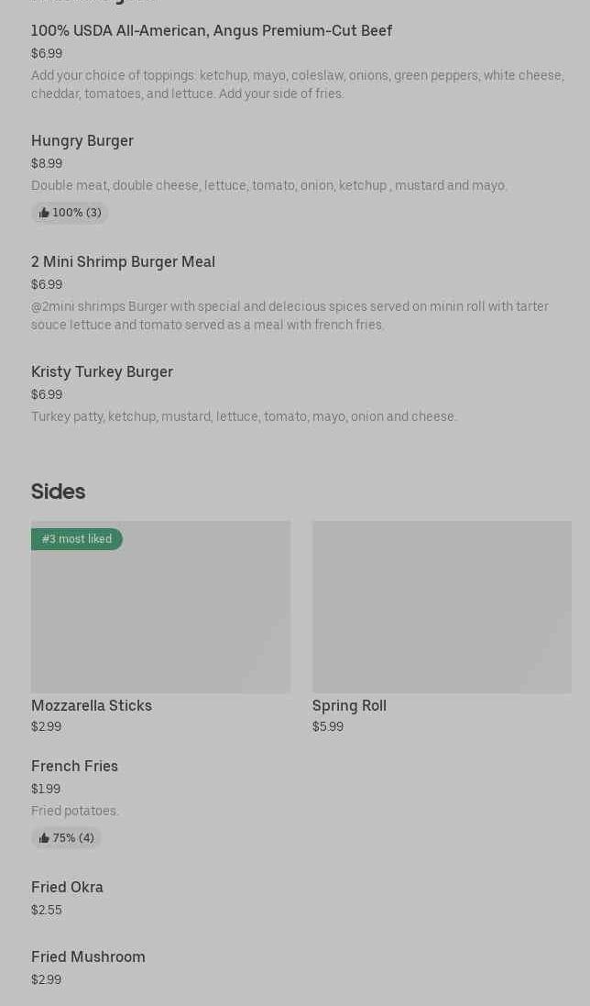Click the 75% (4) rating pill
Screen dimensions: 590x1006
click(x=67, y=838)
